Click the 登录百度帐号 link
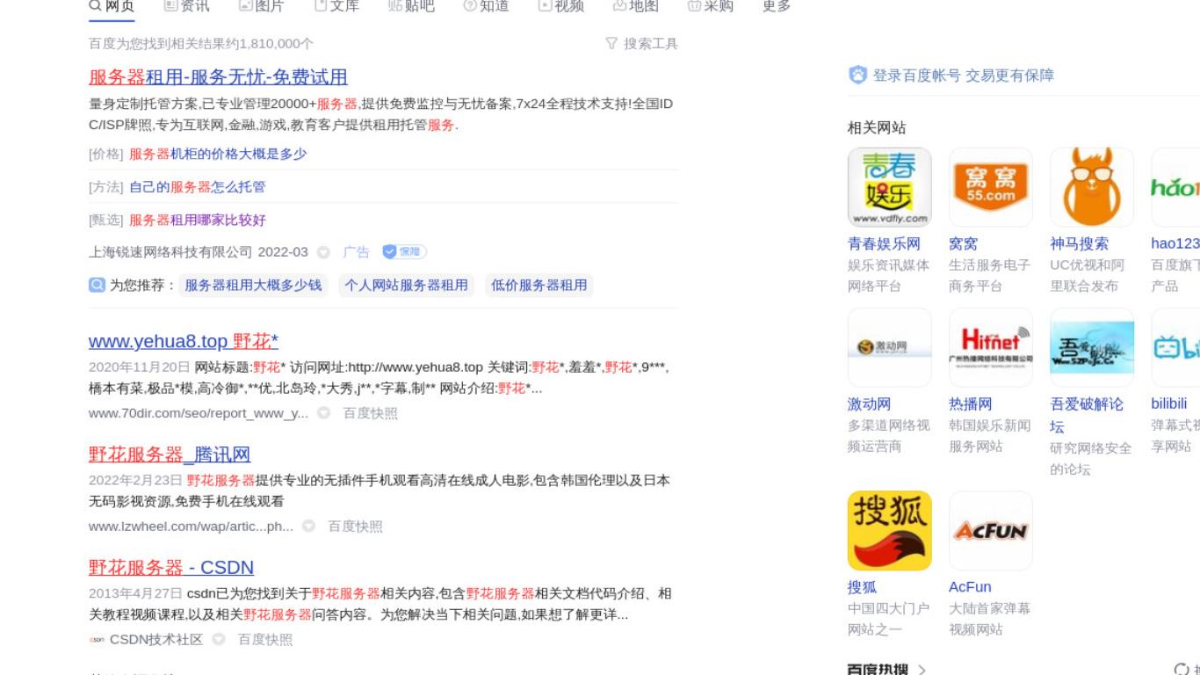1200x675 pixels. (x=917, y=76)
